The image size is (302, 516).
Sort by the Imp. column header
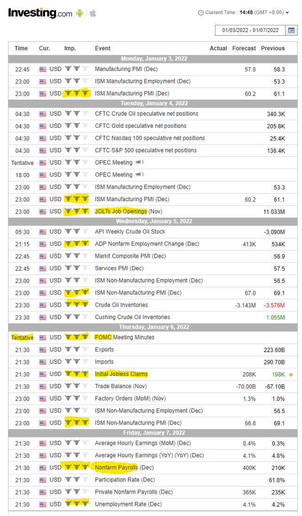(x=70, y=48)
